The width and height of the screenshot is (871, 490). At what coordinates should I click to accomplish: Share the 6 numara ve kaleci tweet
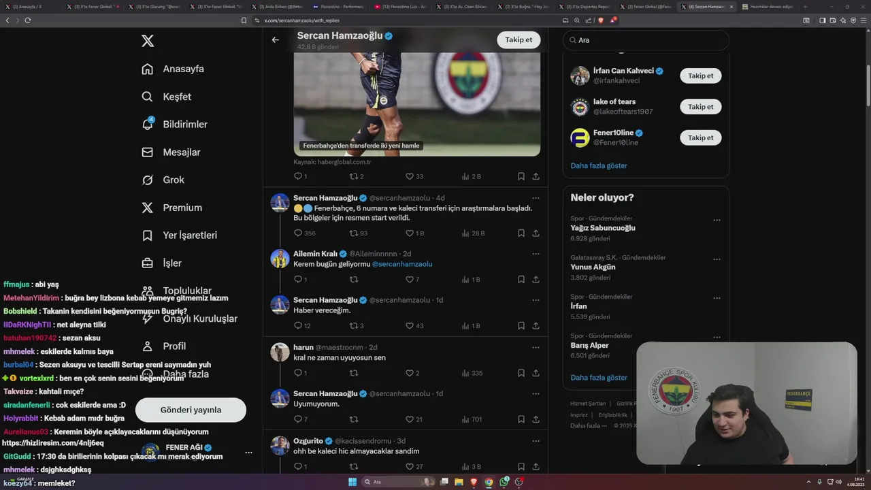click(536, 233)
